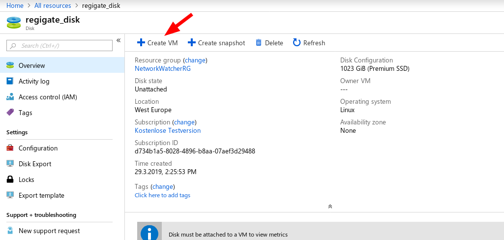Click the Export template download icon

pyautogui.click(x=10, y=195)
